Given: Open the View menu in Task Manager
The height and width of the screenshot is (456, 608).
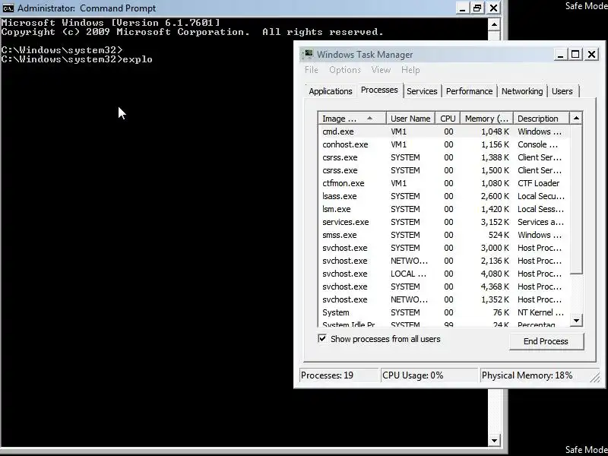Looking at the screenshot, I should (x=381, y=70).
